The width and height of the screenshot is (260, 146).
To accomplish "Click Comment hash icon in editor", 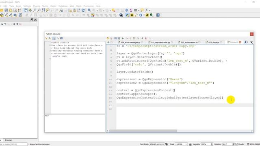I will click(x=142, y=39).
